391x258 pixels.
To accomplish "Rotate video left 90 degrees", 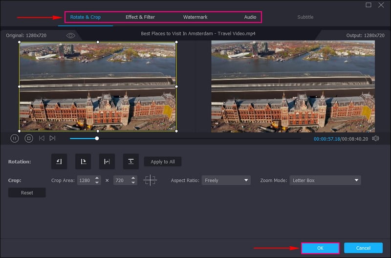I will pos(59,162).
